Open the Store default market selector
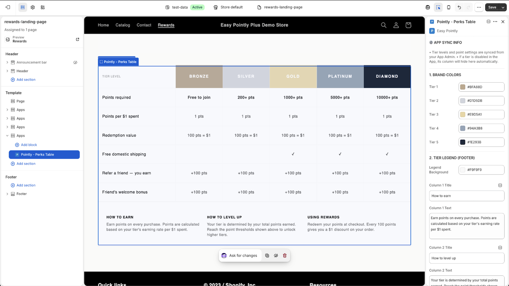This screenshot has height=286, width=509. (x=228, y=7)
